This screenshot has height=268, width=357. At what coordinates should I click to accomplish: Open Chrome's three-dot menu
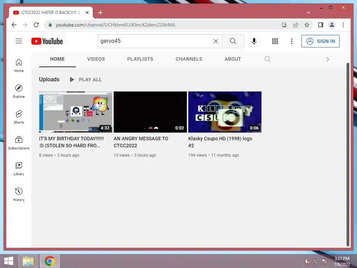point(343,25)
